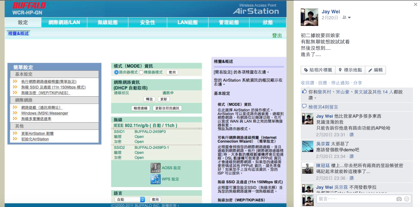Click bullet icon beside 初始化AirStation
The height and width of the screenshot is (207, 420).
coord(15,139)
